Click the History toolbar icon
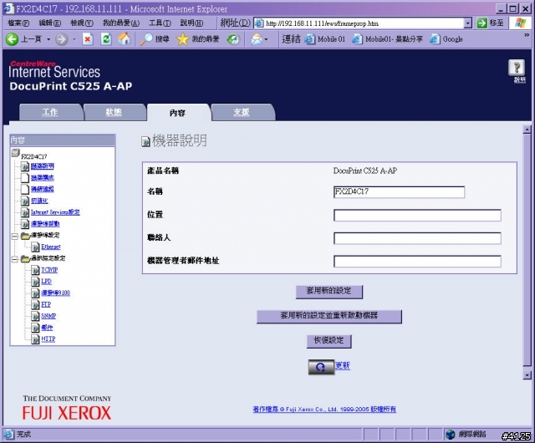The width and height of the screenshot is (535, 443). [233, 39]
